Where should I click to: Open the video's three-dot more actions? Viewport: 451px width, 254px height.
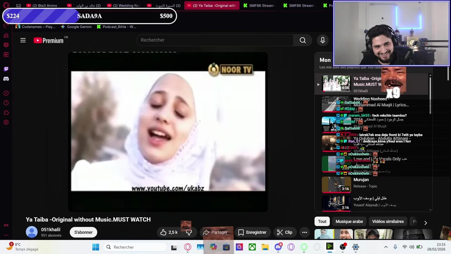tap(304, 232)
